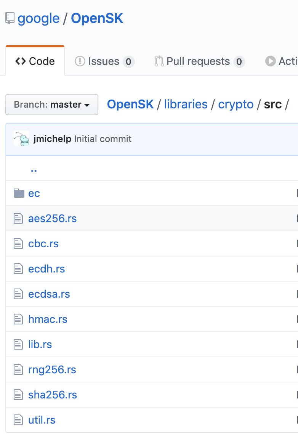The image size is (298, 445).
Task: Go to crypto in breadcrumb
Action: [236, 105]
